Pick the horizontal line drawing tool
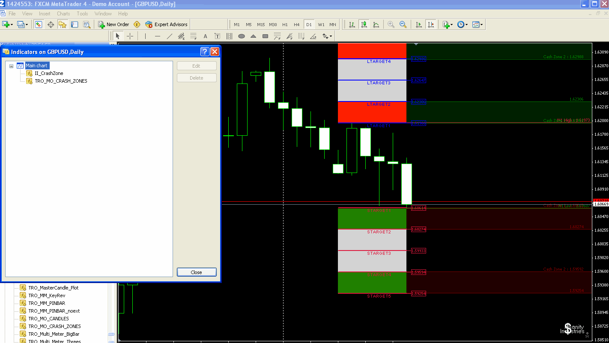609x343 pixels. point(158,36)
